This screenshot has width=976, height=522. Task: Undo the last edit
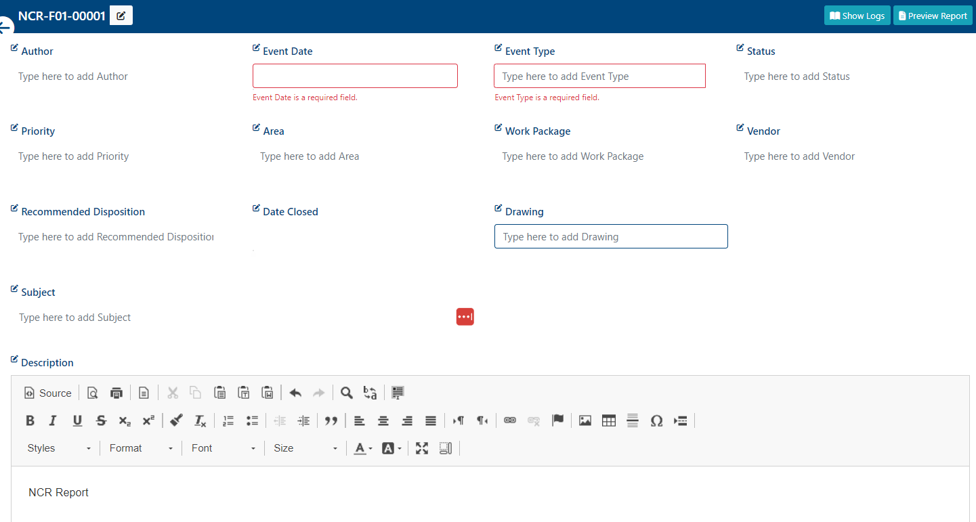click(295, 393)
